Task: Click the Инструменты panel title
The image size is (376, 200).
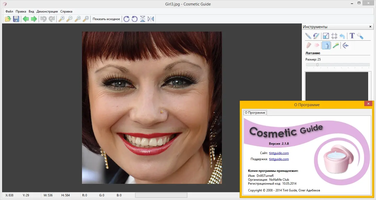Action: (x=315, y=27)
